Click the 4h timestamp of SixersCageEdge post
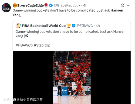The image size is (135, 104). tap(85, 5)
